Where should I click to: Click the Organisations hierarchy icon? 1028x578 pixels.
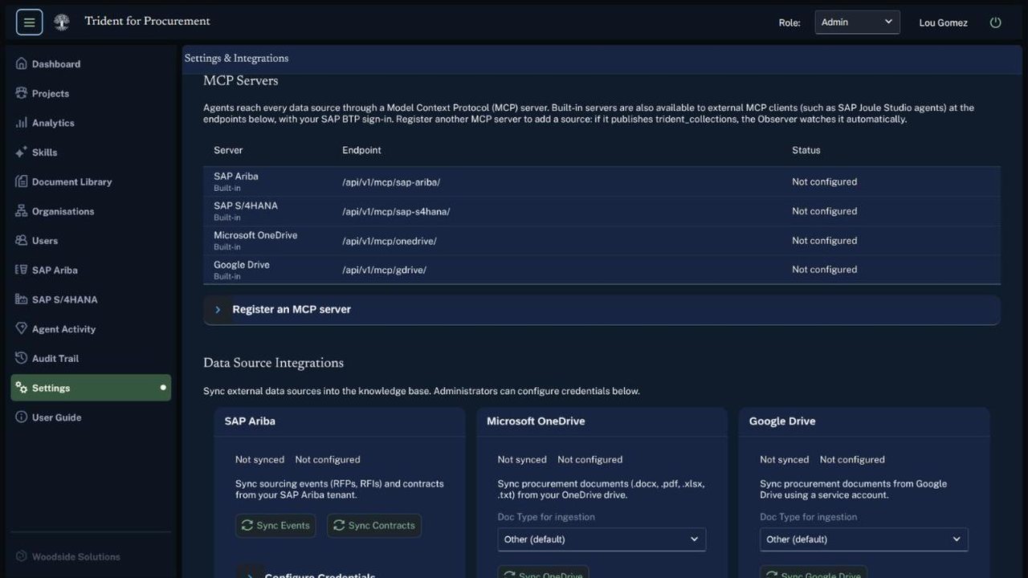[22, 211]
